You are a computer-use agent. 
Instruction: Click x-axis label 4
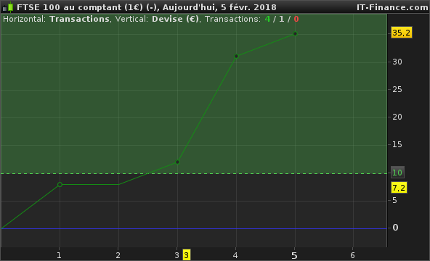pos(235,255)
